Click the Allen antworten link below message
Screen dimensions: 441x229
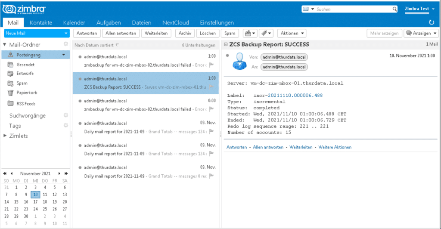coord(268,147)
